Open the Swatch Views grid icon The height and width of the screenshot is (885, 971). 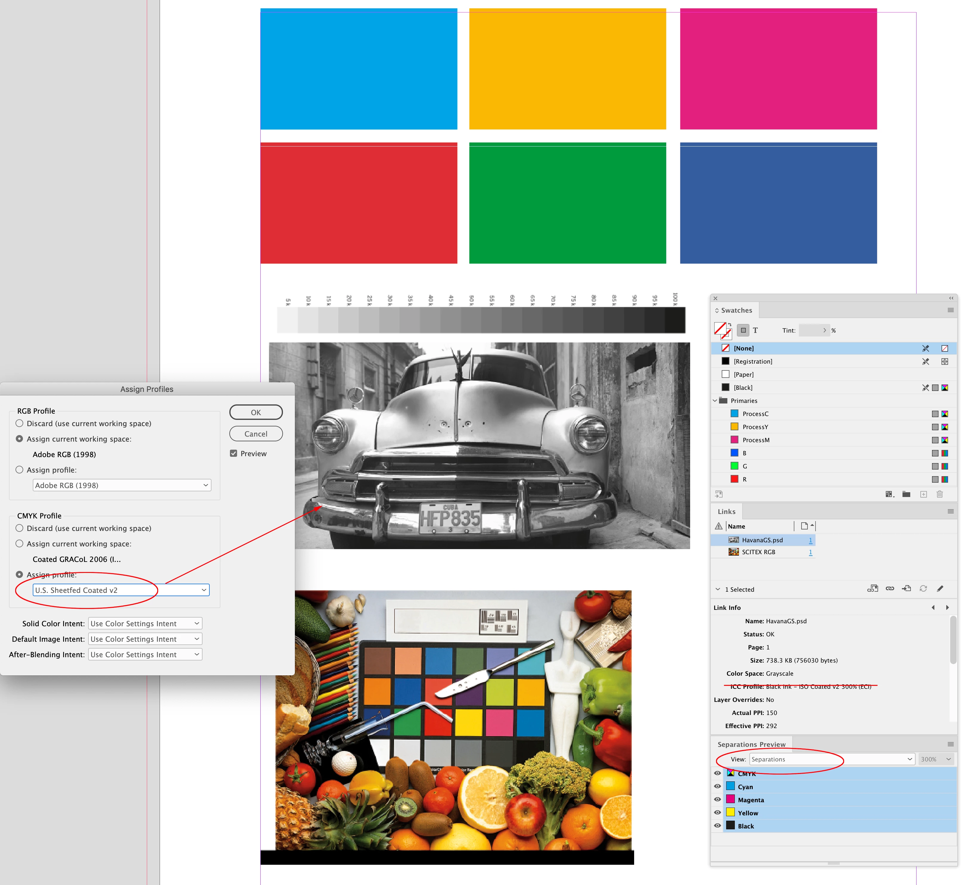[x=890, y=494]
